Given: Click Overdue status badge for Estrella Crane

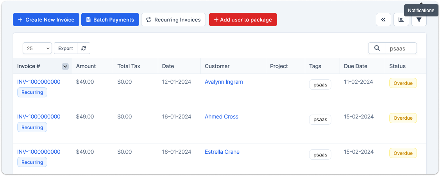Looking at the screenshot, I should point(402,153).
